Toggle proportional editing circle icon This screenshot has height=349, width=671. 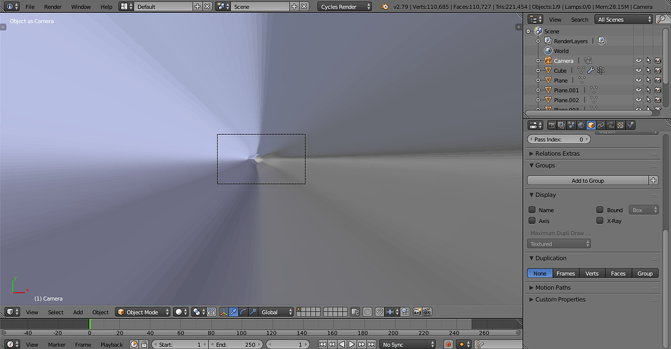pos(367,312)
